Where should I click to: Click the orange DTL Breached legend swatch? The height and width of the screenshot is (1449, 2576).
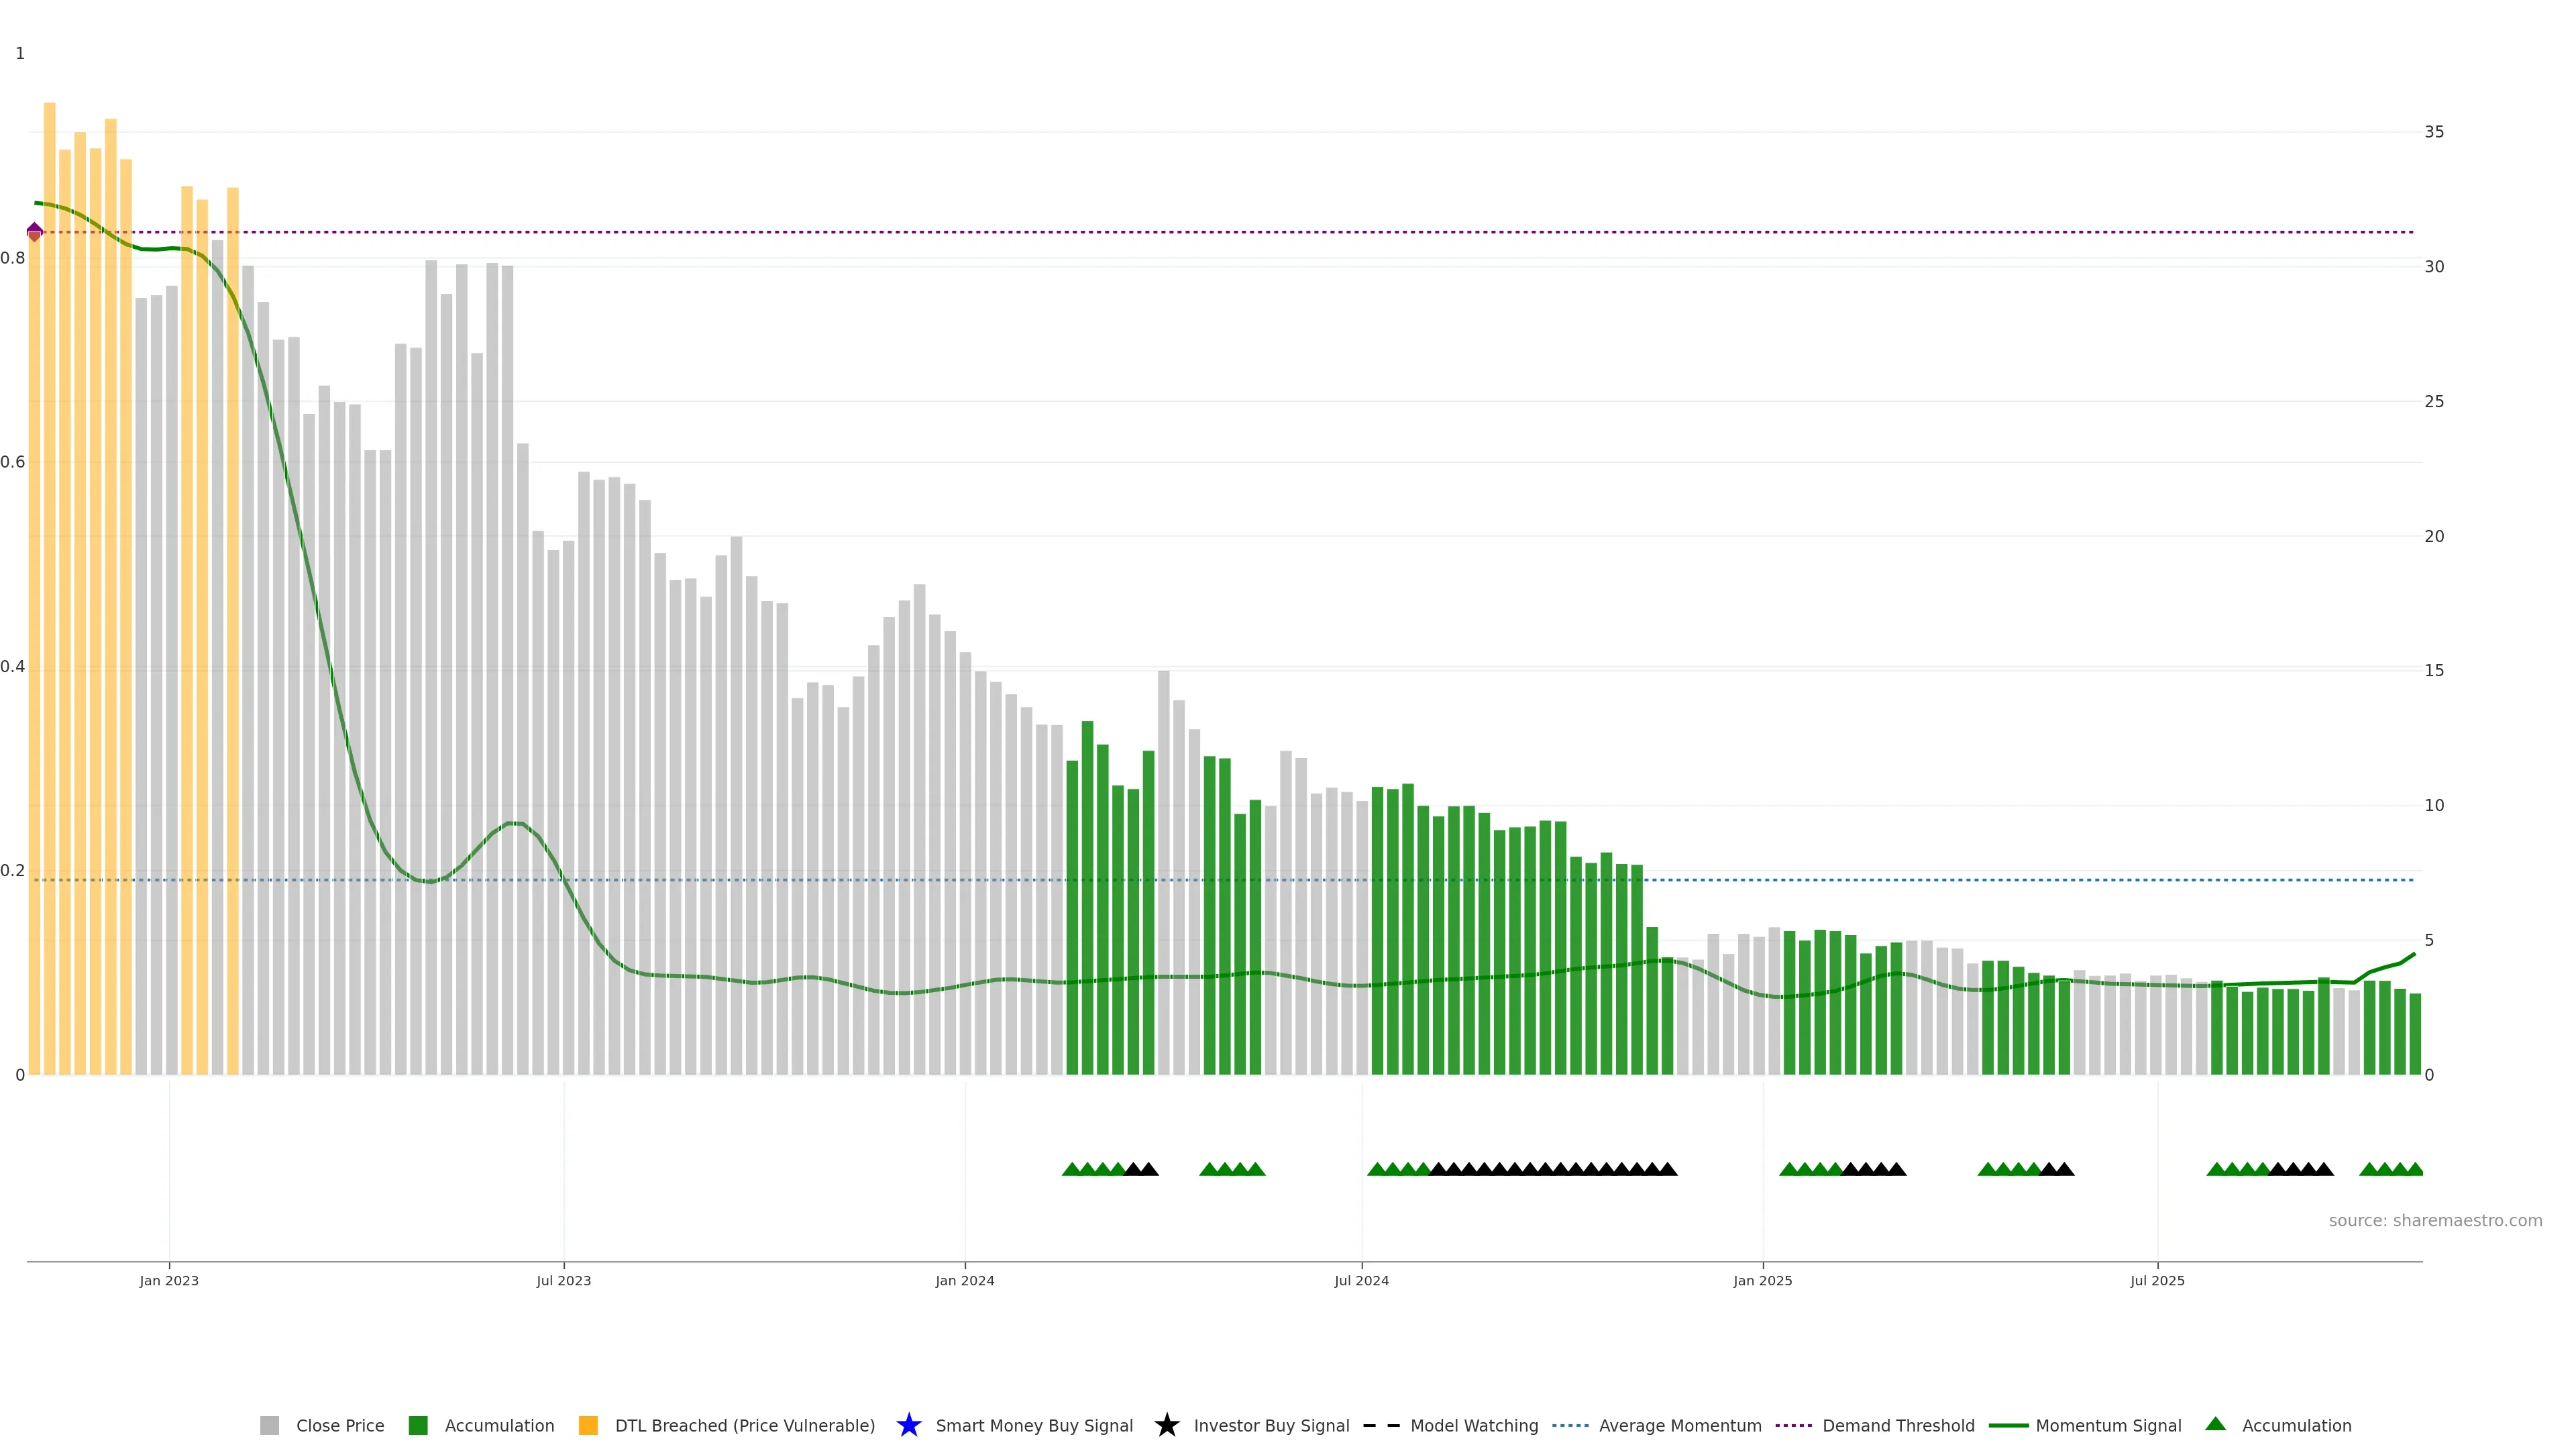[x=588, y=1425]
